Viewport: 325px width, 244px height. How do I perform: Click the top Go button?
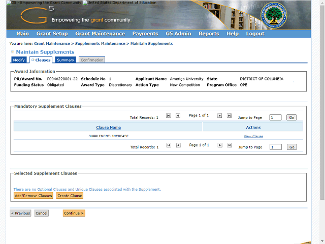[291, 117]
